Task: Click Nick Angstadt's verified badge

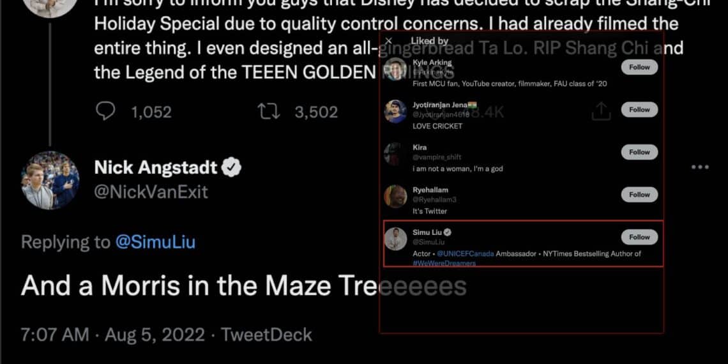Action: point(231,168)
